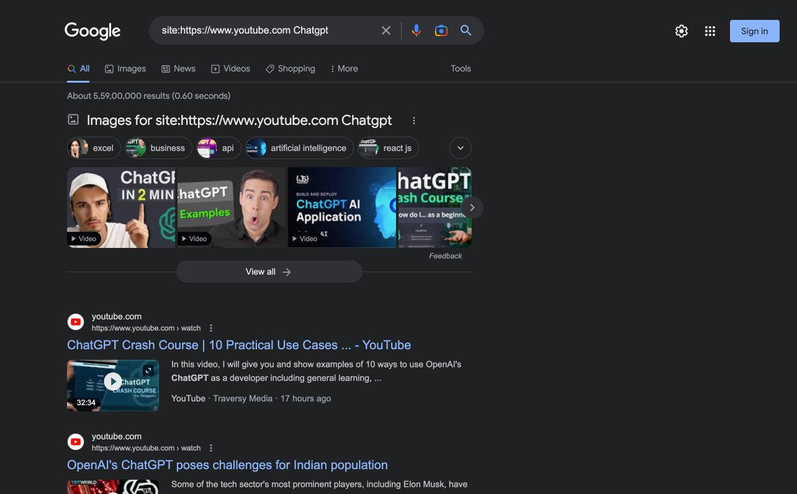Open three-dot menu of OpenAI challenges result
This screenshot has height=494, width=797.
211,448
